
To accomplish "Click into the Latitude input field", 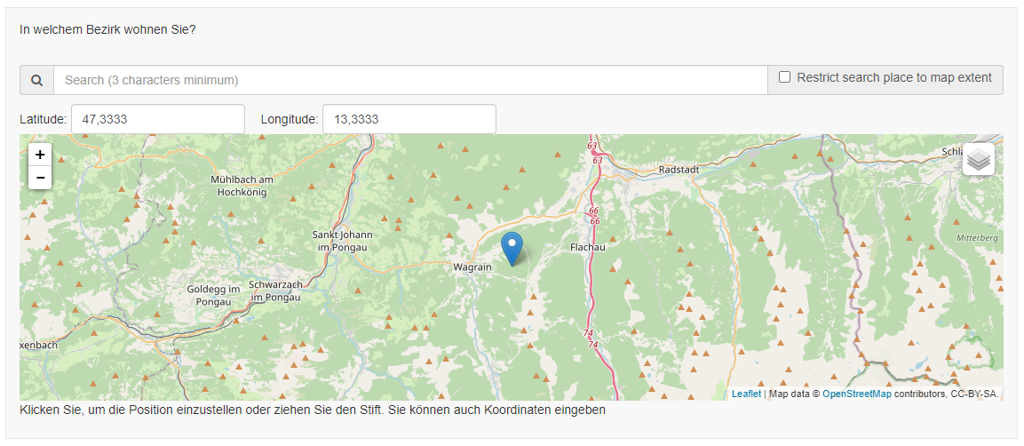I will pos(157,119).
